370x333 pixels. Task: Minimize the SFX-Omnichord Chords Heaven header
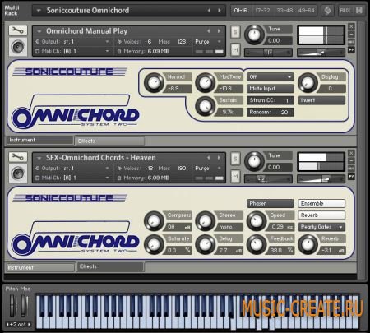[x=351, y=161]
